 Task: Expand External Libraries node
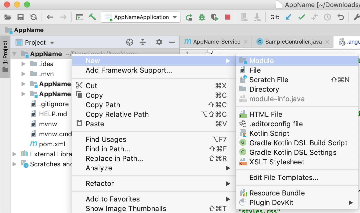point(15,154)
